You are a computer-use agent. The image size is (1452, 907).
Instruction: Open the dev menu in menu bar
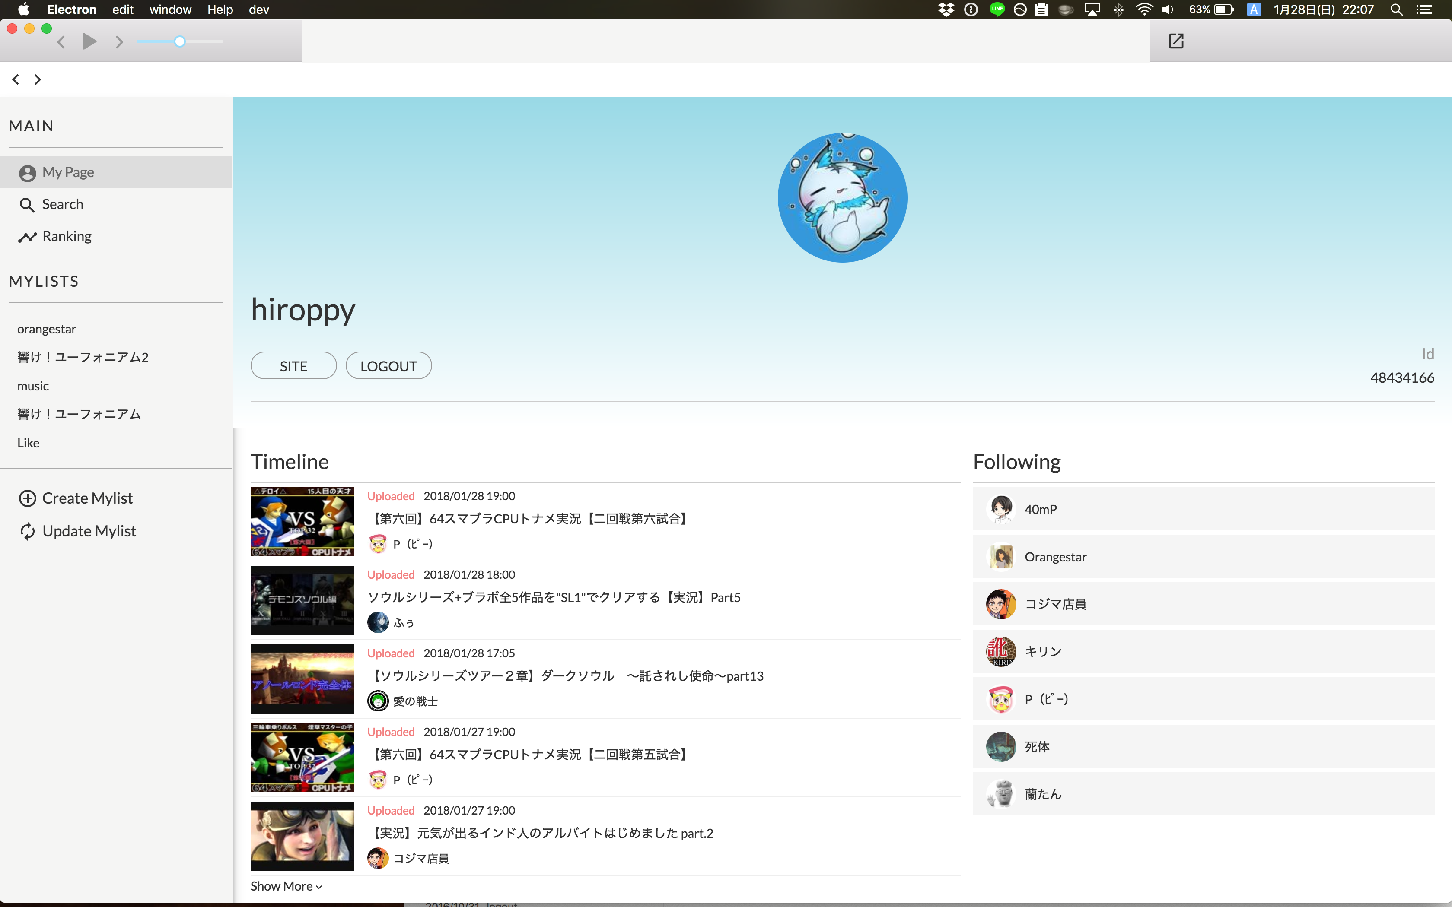258,10
